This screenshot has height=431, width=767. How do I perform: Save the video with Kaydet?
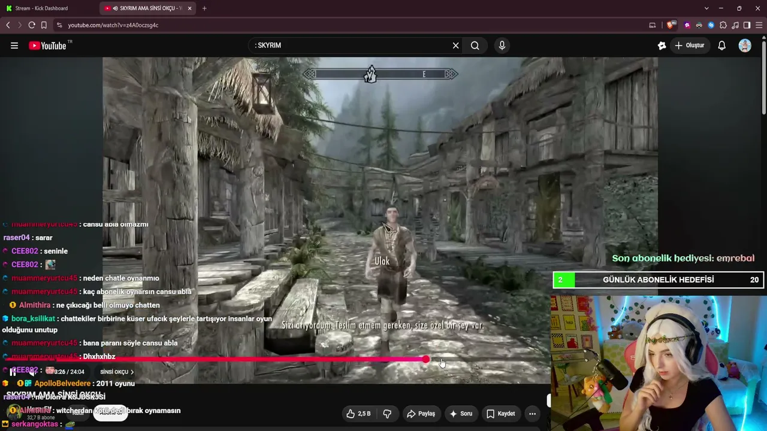(x=500, y=414)
